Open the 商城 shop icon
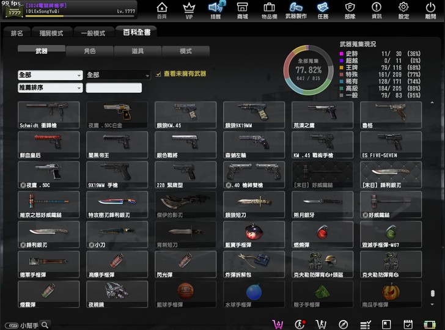 [x=243, y=10]
